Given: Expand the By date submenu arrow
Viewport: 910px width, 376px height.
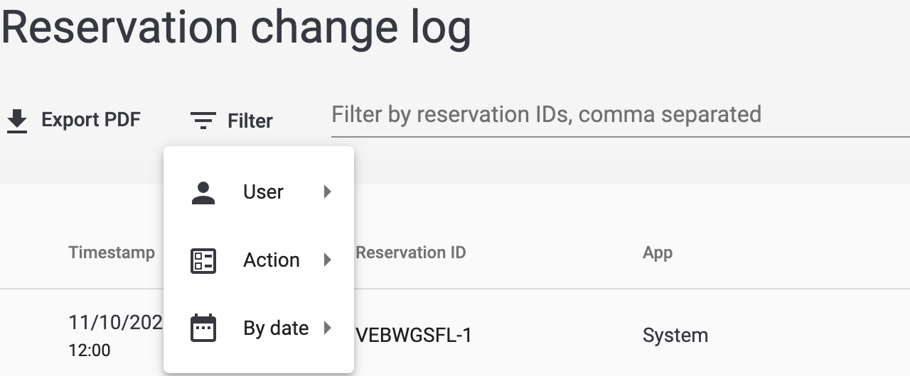Looking at the screenshot, I should (x=327, y=328).
